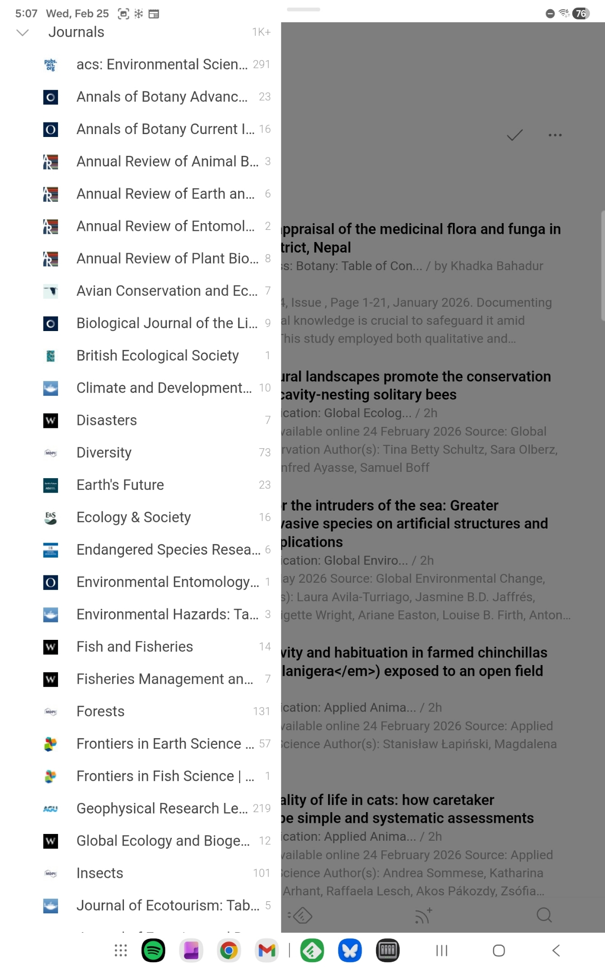Open the Bluesky butterfly app
This screenshot has width=605, height=968.
click(x=350, y=951)
